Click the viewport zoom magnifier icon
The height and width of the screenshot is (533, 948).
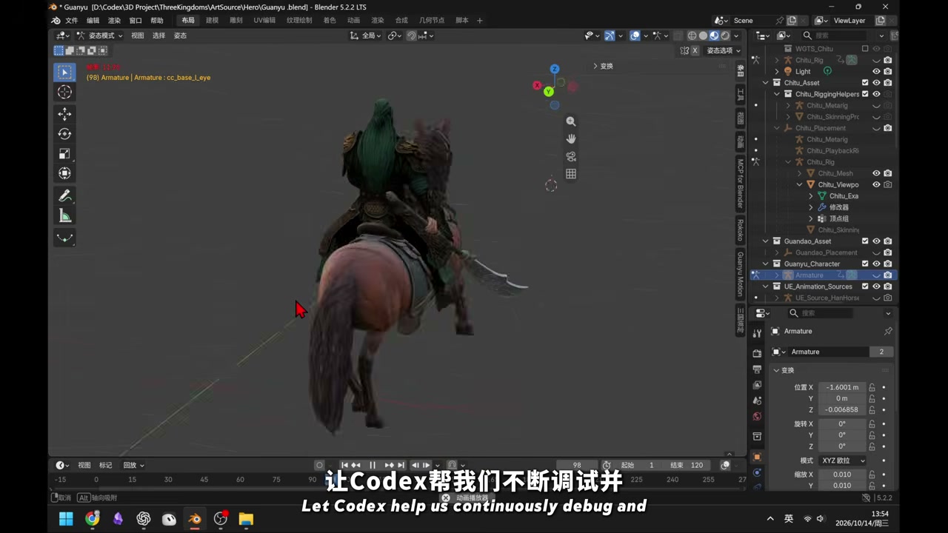(x=571, y=121)
